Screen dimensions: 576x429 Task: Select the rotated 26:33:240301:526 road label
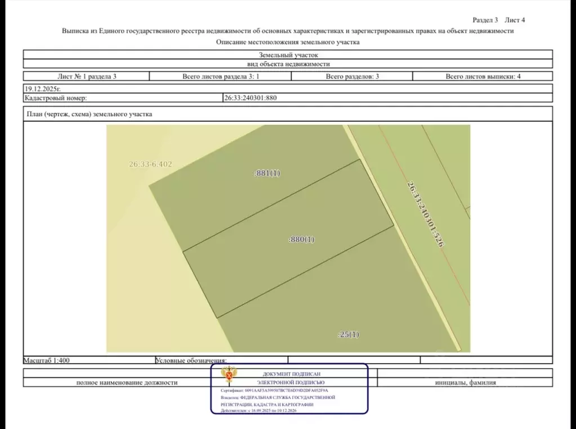click(x=426, y=214)
